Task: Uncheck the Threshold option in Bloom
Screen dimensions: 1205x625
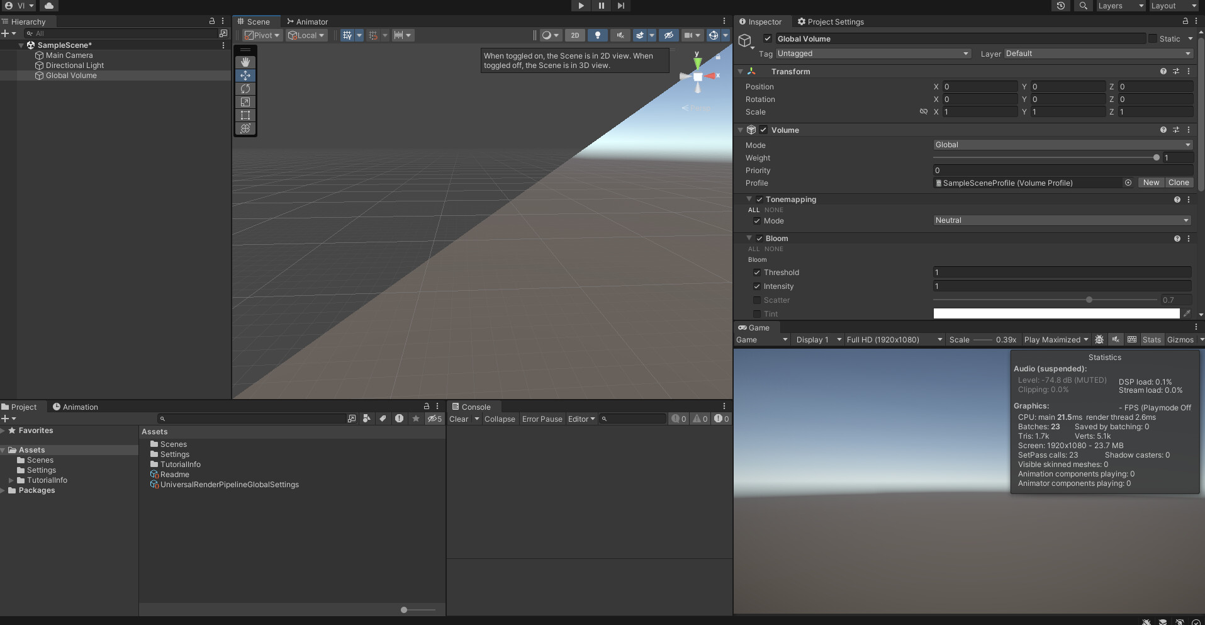Action: pos(757,273)
